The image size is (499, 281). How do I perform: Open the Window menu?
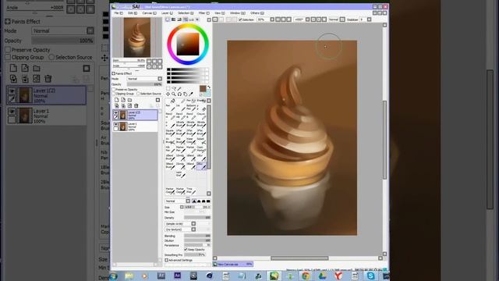click(237, 13)
